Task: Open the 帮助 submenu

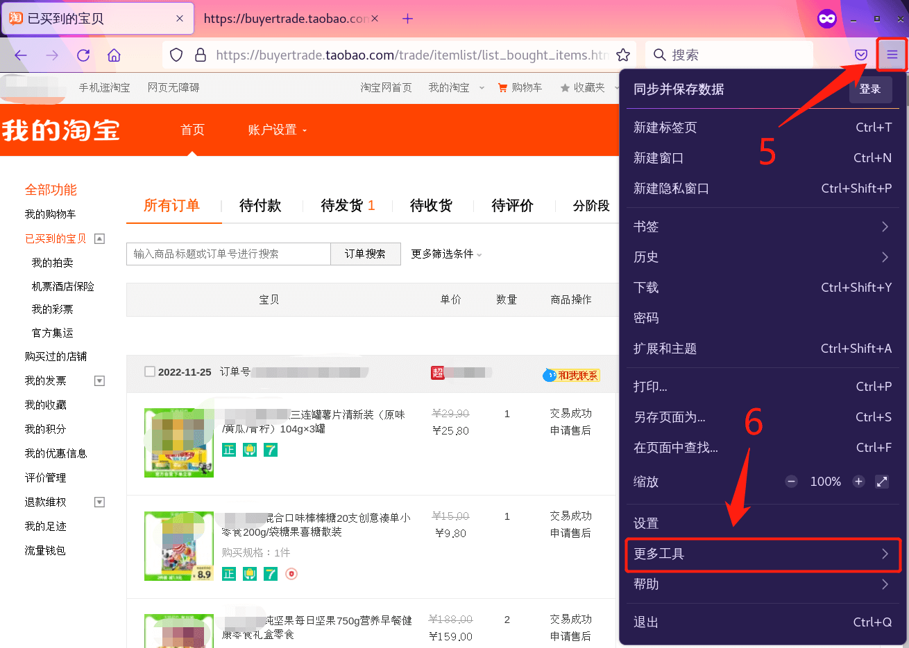Action: [x=761, y=584]
